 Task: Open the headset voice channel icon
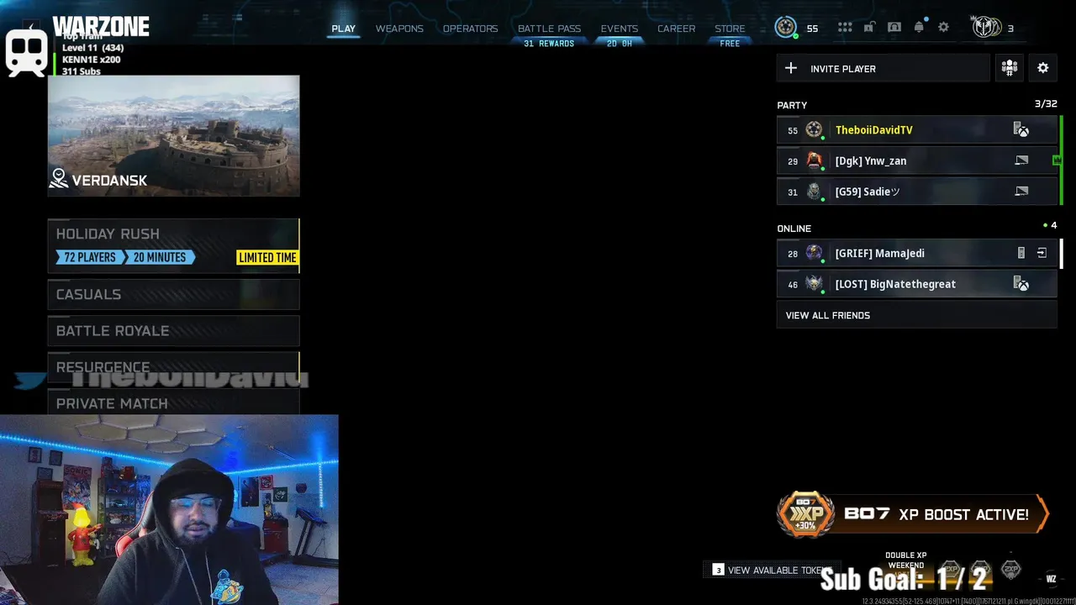tap(894, 28)
